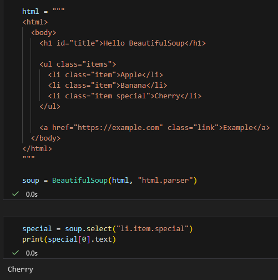This screenshot has width=278, height=280.
Task: Click the closing </body> tag
Action: pyautogui.click(x=46, y=138)
